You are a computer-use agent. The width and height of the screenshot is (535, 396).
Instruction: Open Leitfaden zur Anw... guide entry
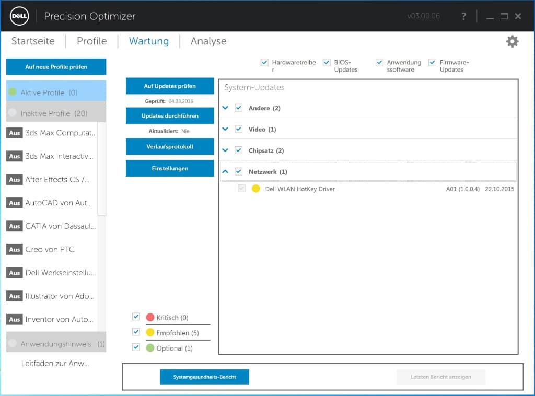coord(55,363)
